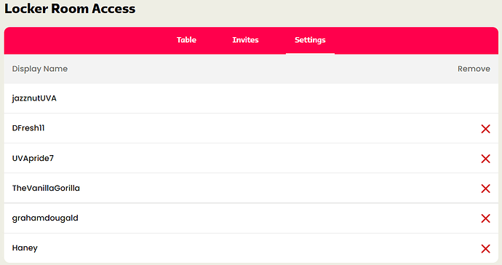This screenshot has height=265, width=502.
Task: Click the Remove column header
Action: coord(474,69)
